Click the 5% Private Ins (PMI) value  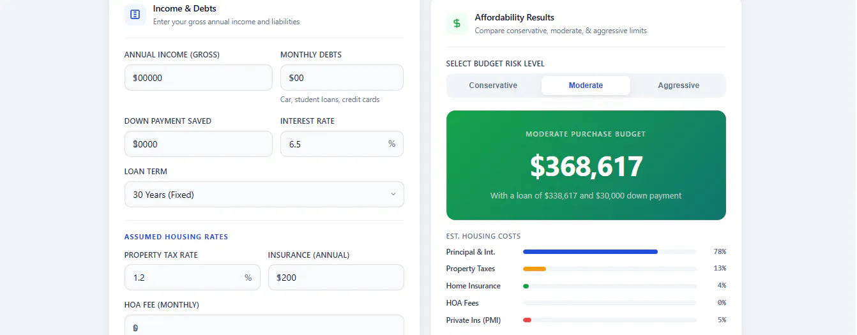[x=722, y=320]
